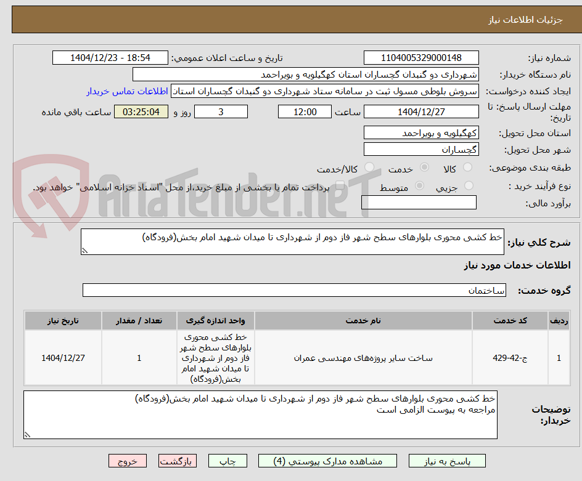Viewport: 582px width, 481px height.
Task: Click the unit of measurement cell in row 1
Action: click(x=215, y=358)
